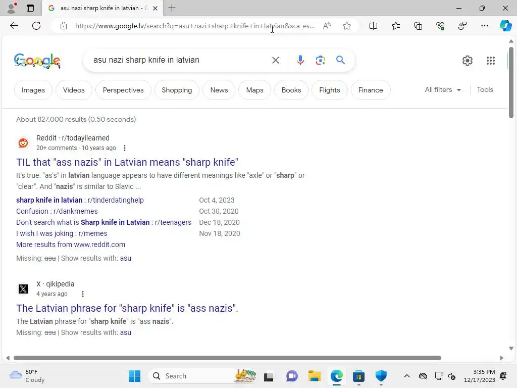Add this page to favorites star

click(x=346, y=26)
